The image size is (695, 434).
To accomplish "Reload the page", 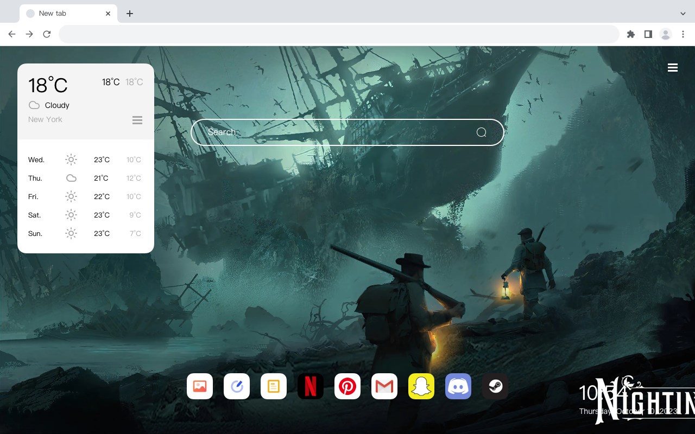I will click(47, 34).
